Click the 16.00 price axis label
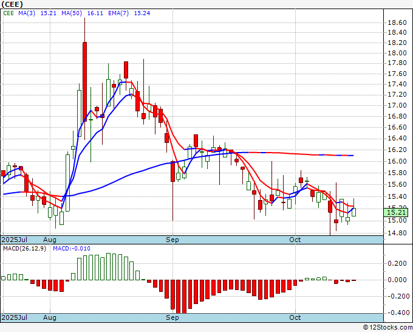This screenshot has width=413, height=332. point(397,161)
